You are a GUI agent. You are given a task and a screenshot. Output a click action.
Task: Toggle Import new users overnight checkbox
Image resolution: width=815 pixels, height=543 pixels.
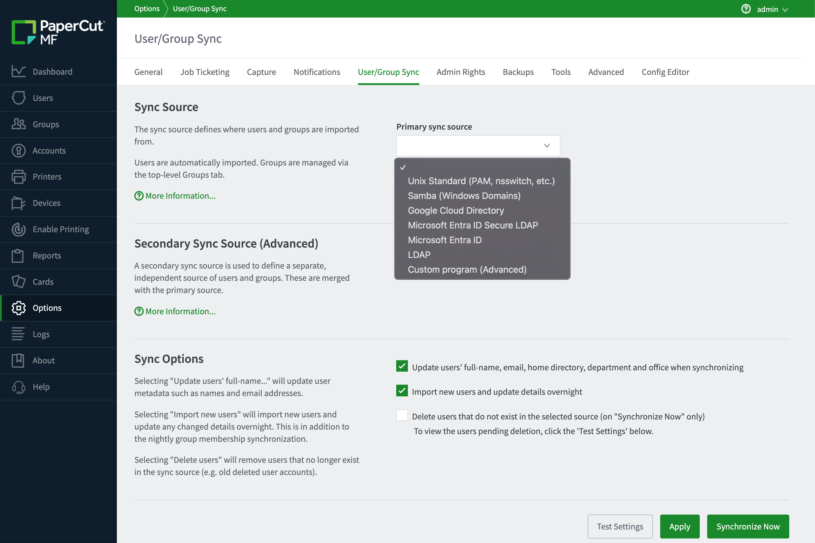point(402,391)
